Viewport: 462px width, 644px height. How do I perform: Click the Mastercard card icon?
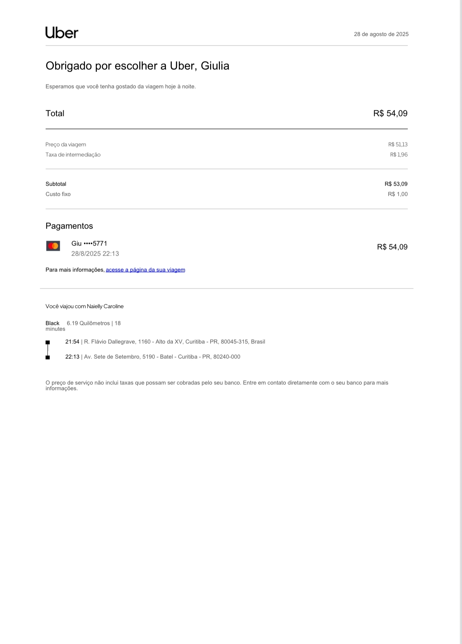pyautogui.click(x=53, y=246)
